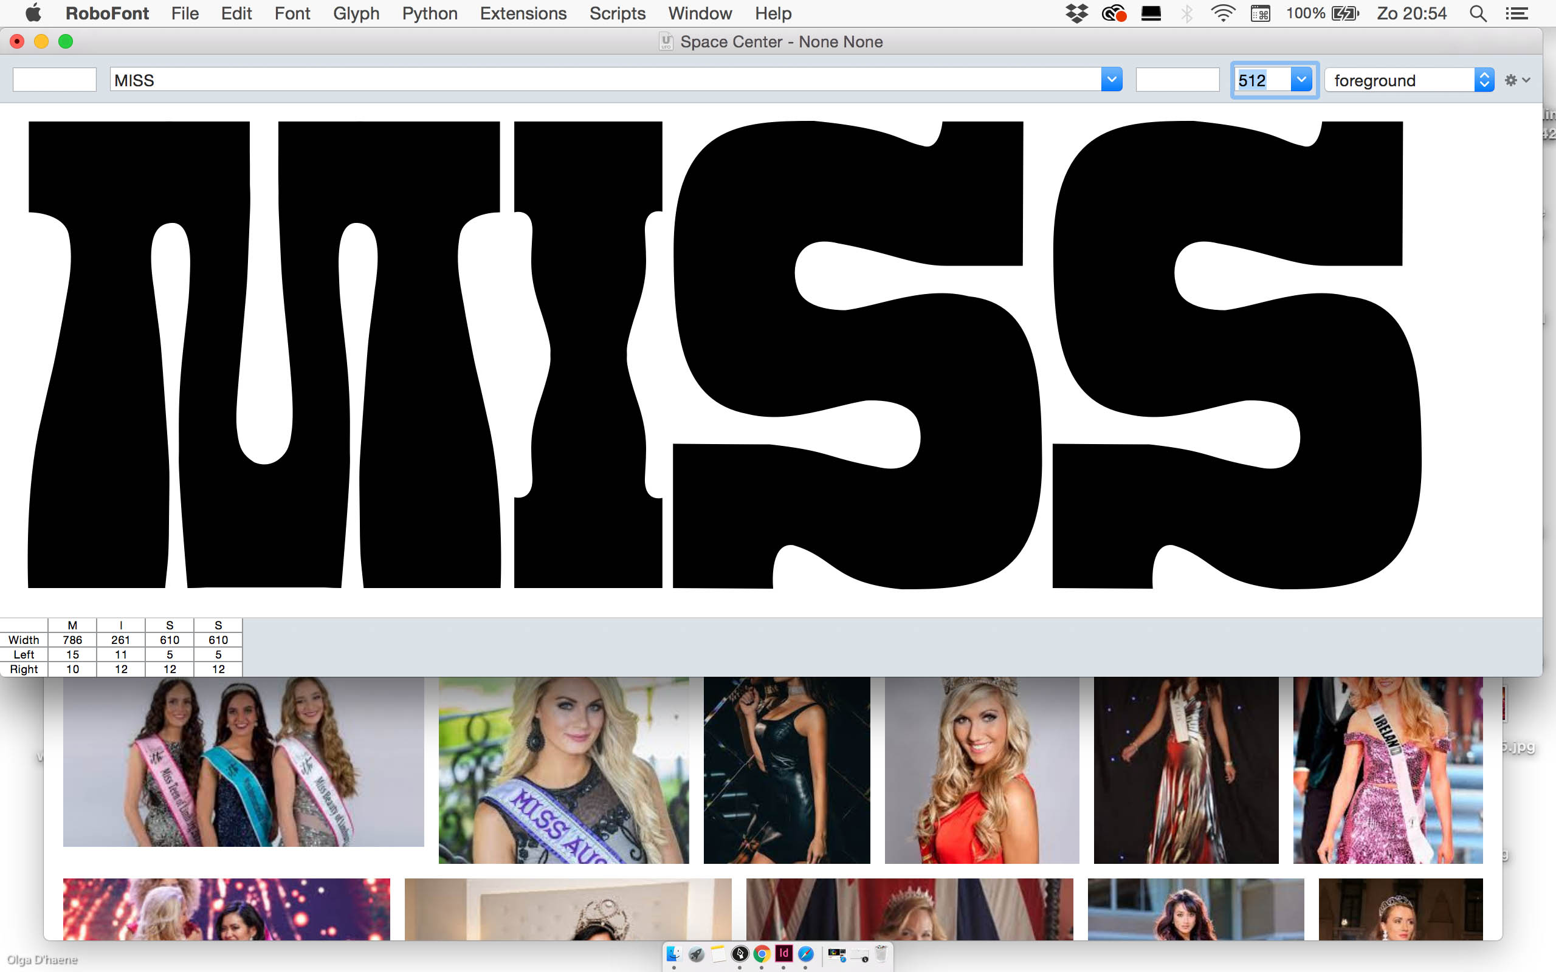This screenshot has height=972, width=1556.
Task: Click the display mirroring menu bar icon
Action: click(1151, 13)
